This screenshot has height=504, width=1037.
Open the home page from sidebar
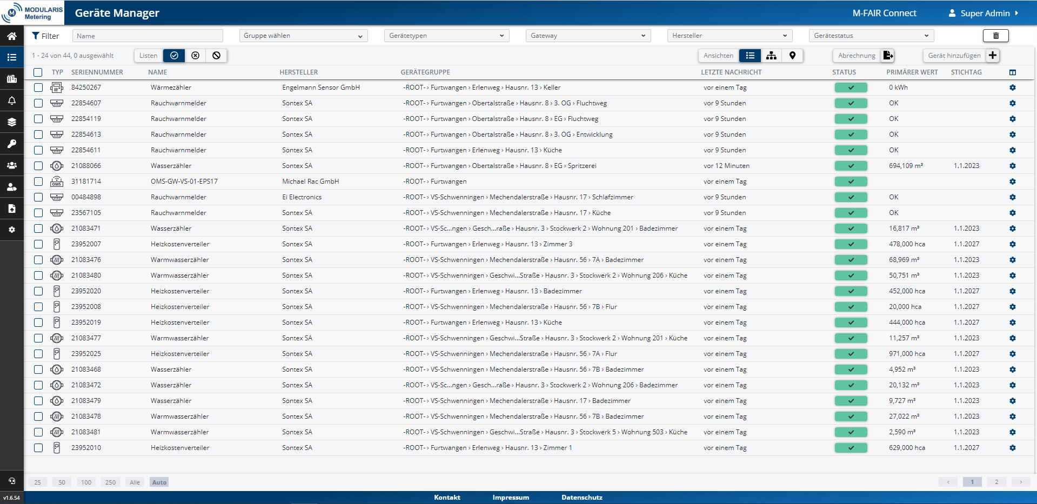pyautogui.click(x=11, y=36)
